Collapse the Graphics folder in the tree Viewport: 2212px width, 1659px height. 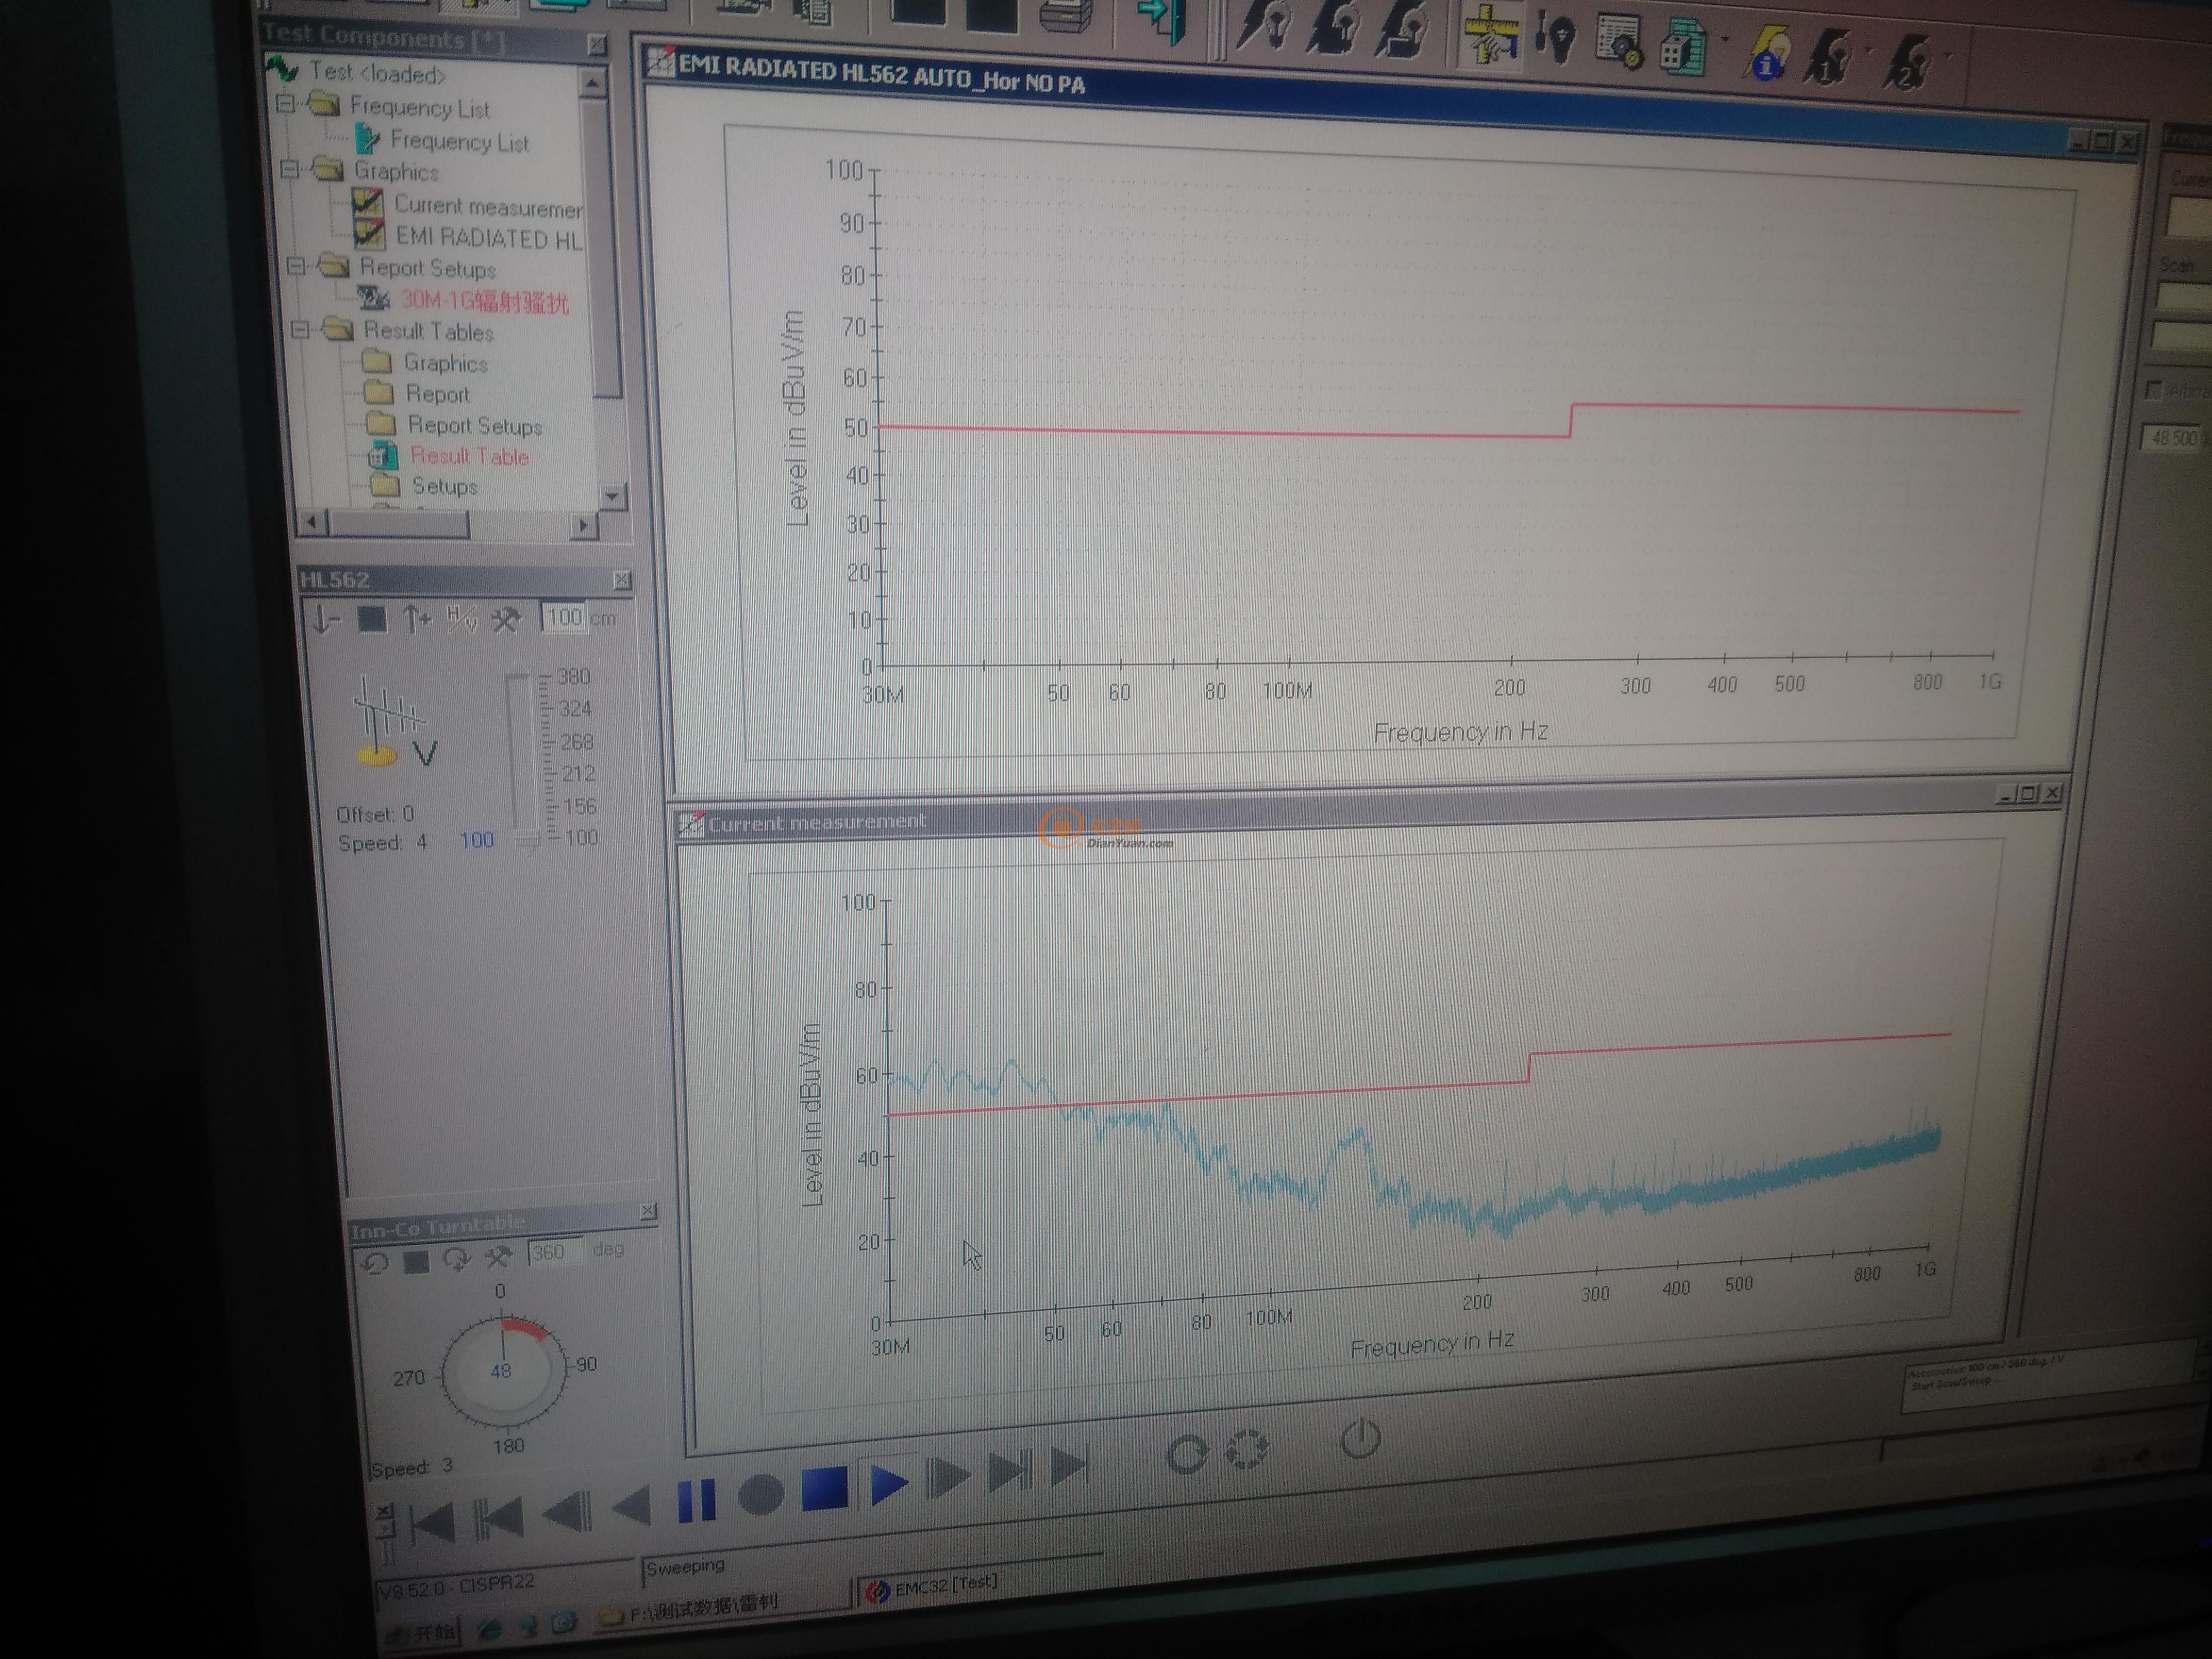289,169
